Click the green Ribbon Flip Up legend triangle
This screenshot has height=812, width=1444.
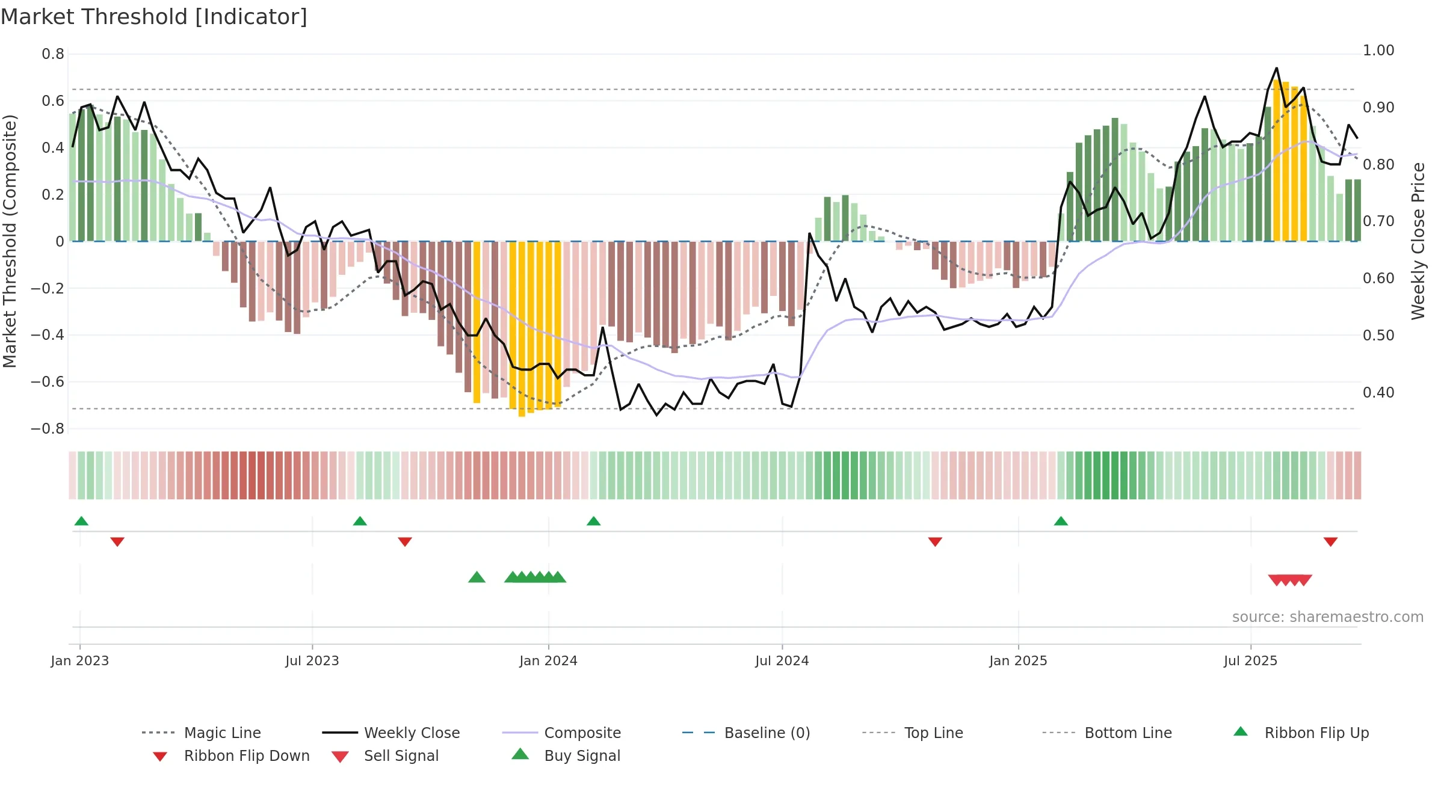(x=1241, y=731)
